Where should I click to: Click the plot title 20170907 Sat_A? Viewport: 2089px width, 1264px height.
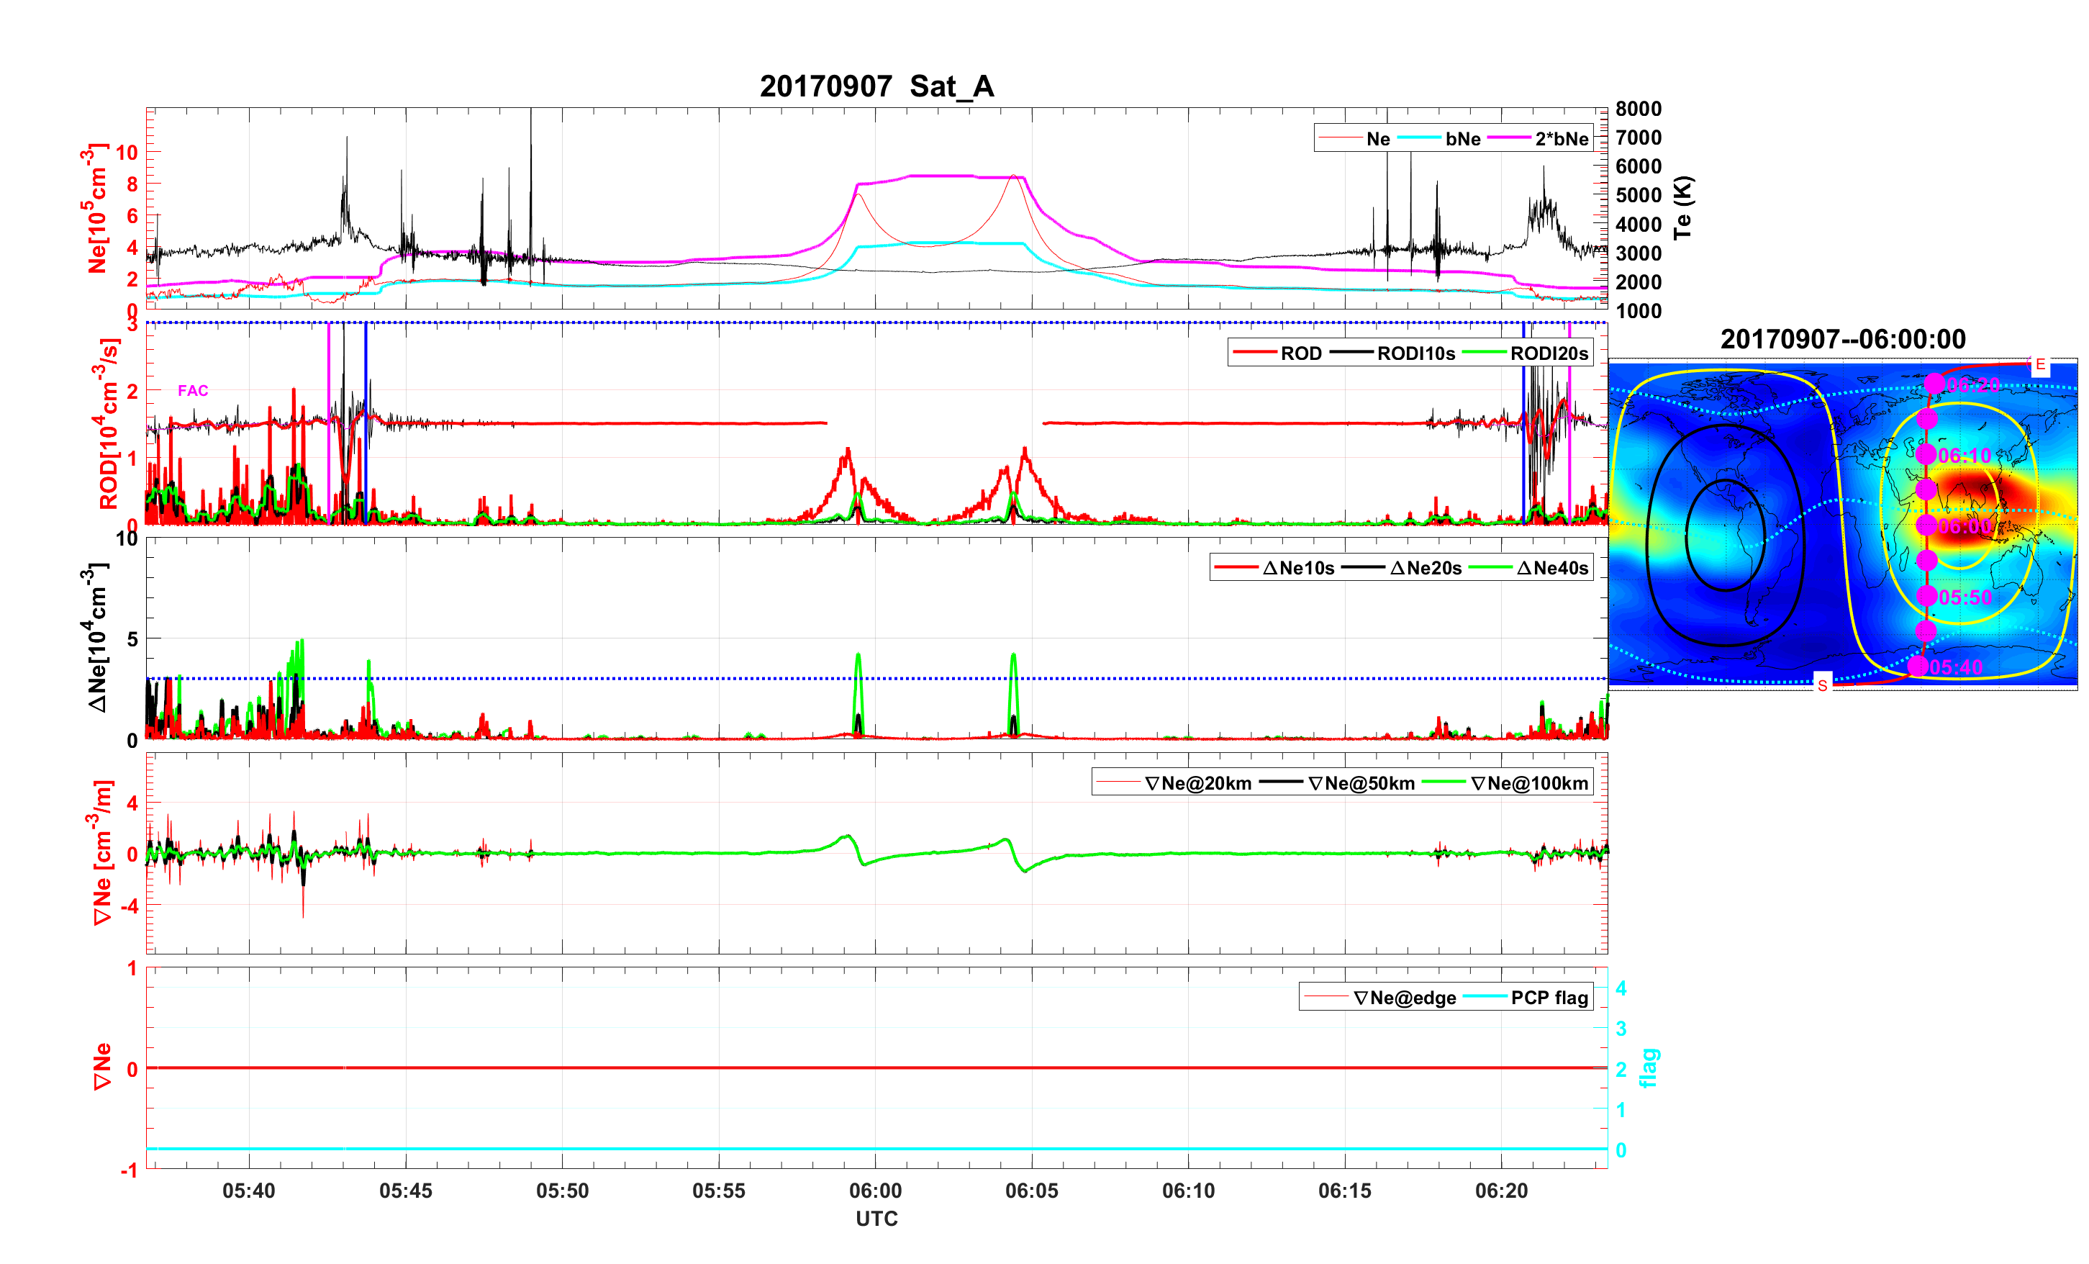(x=876, y=86)
